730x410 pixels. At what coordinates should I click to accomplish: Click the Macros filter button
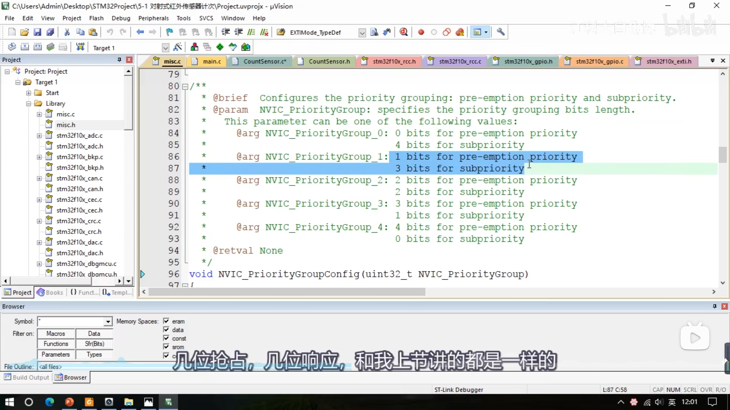(x=56, y=333)
